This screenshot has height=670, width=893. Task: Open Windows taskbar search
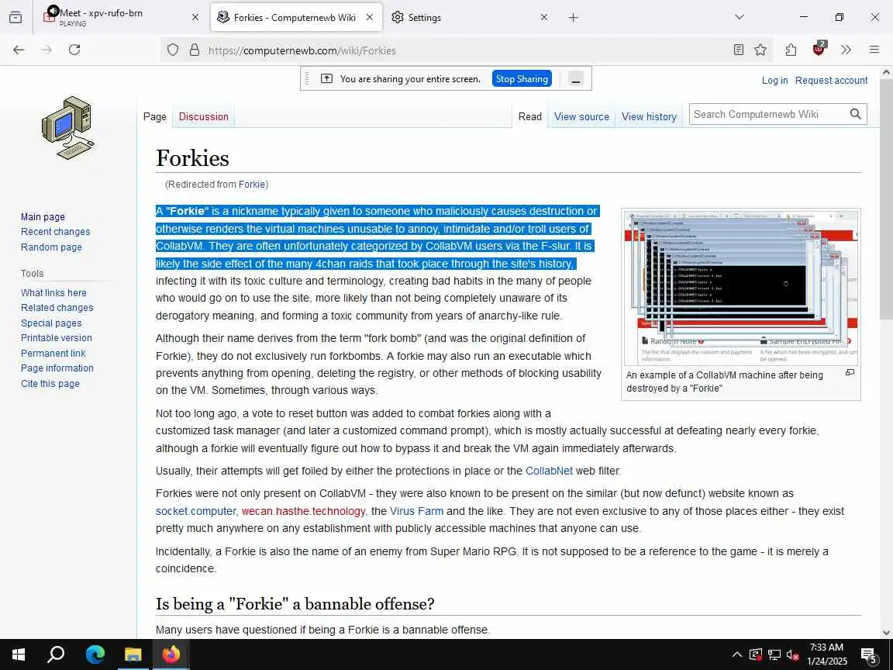(56, 654)
